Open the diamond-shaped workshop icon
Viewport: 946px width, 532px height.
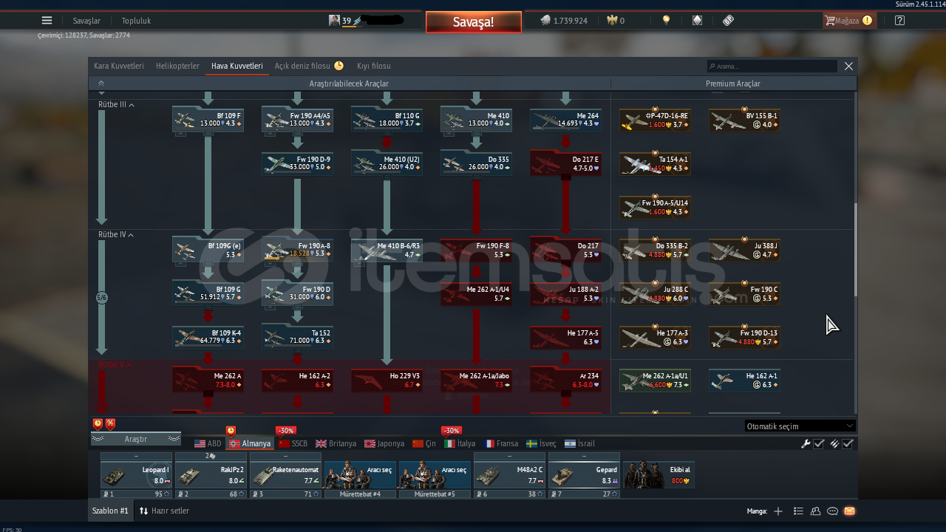(x=697, y=21)
